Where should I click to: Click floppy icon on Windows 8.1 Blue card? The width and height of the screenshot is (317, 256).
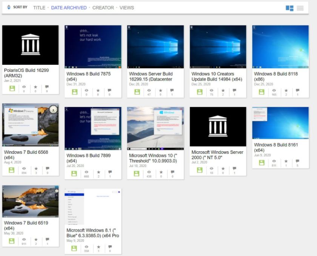click(74, 248)
